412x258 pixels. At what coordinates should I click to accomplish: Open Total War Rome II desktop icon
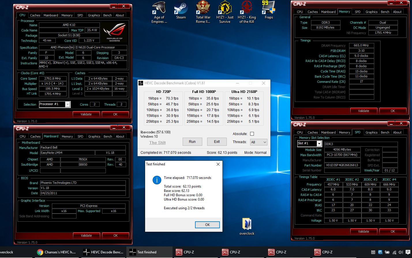(203, 12)
